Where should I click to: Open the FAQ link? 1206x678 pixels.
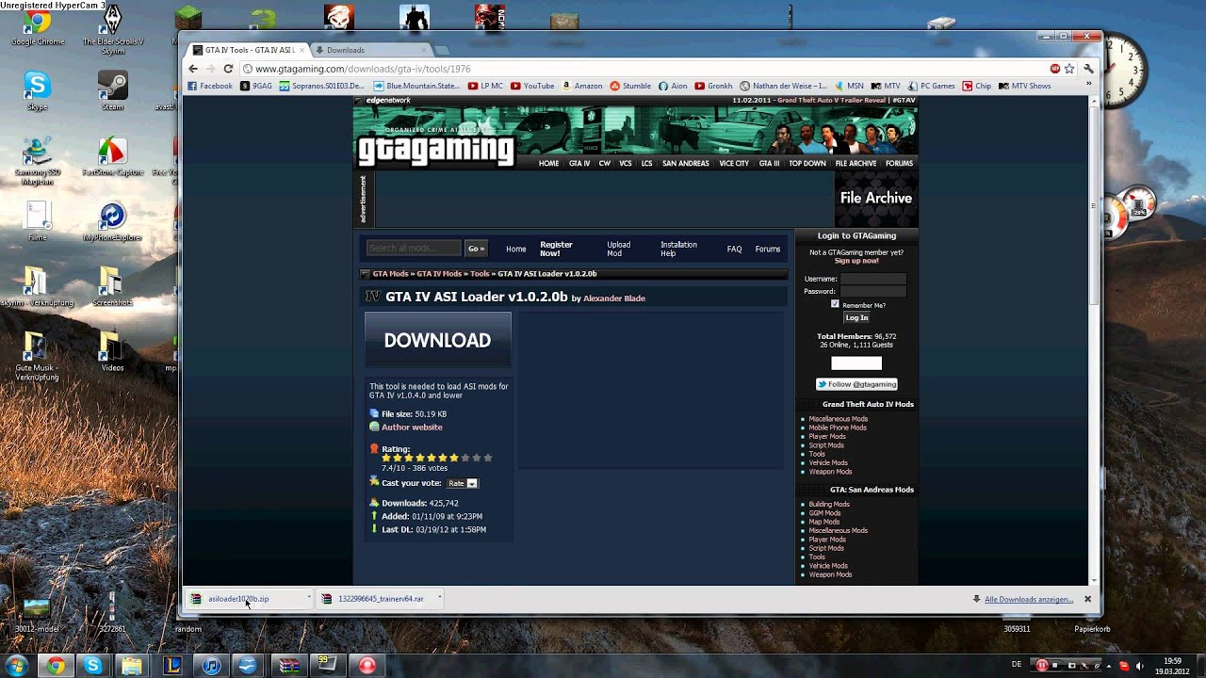pyautogui.click(x=734, y=249)
